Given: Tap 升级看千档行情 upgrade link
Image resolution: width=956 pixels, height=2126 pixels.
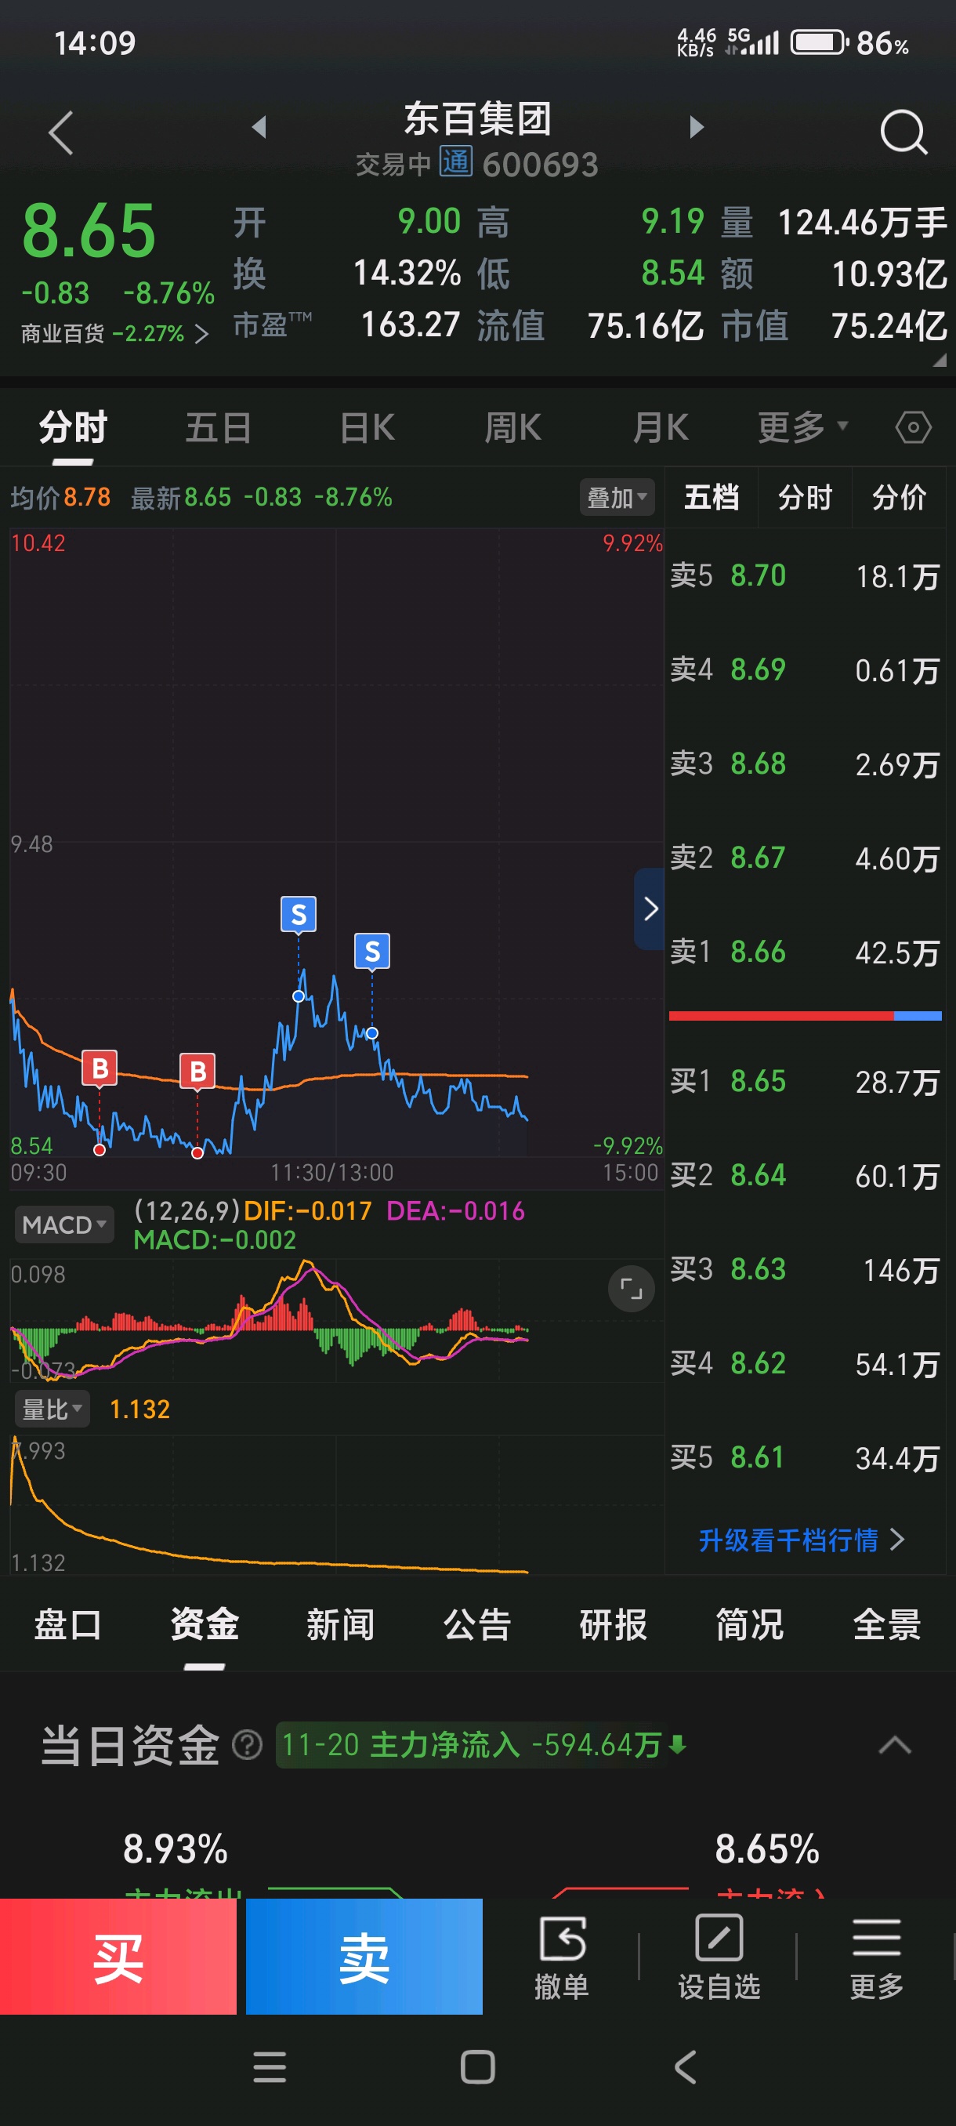Looking at the screenshot, I should point(802,1540).
